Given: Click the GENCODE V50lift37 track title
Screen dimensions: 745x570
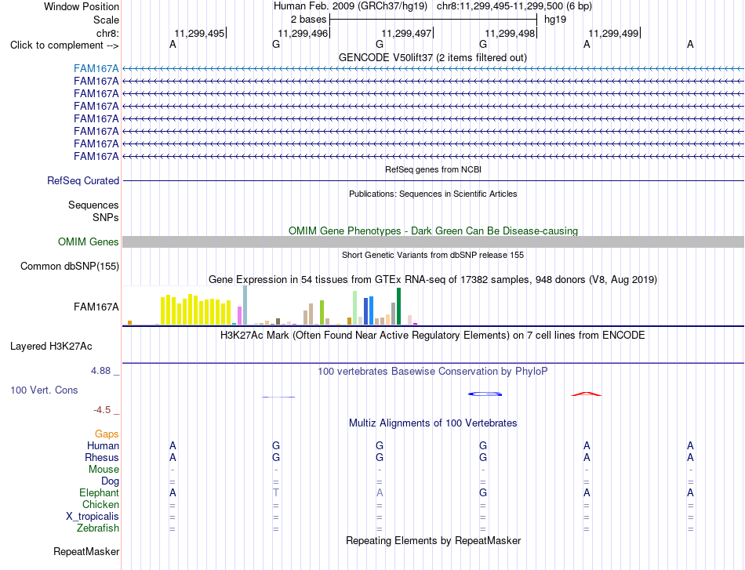Looking at the screenshot, I should point(432,57).
